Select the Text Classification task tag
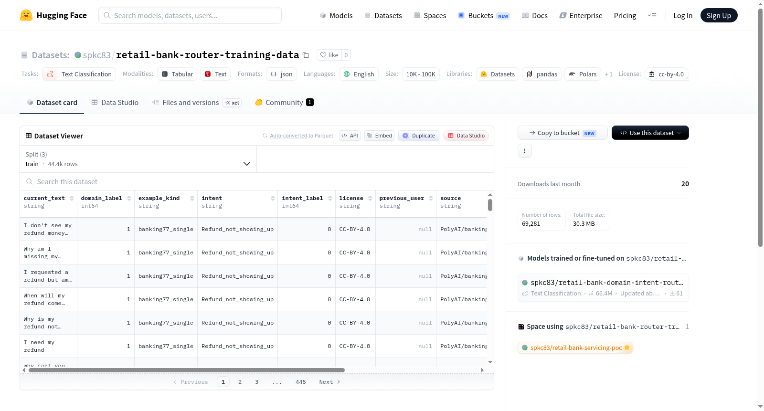Viewport: 764px width, 411px height. click(x=79, y=74)
